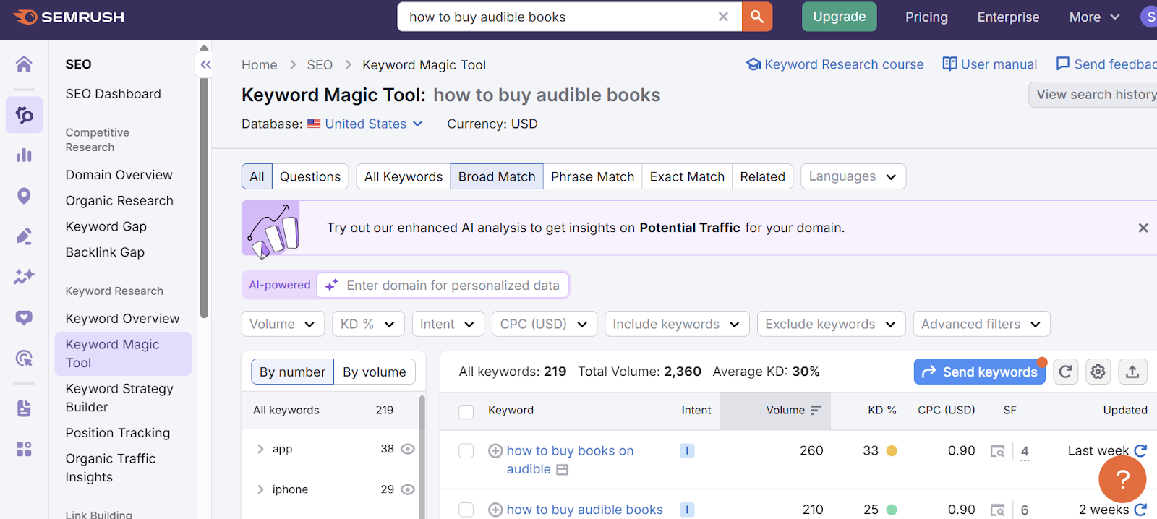Select the All Keywords match tab
Viewport: 1157px width, 519px height.
tap(404, 176)
